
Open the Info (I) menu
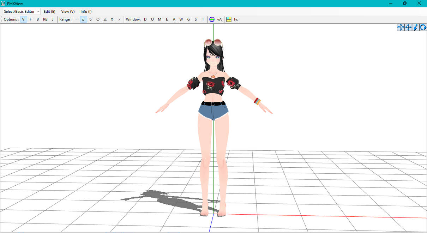pyautogui.click(x=86, y=12)
